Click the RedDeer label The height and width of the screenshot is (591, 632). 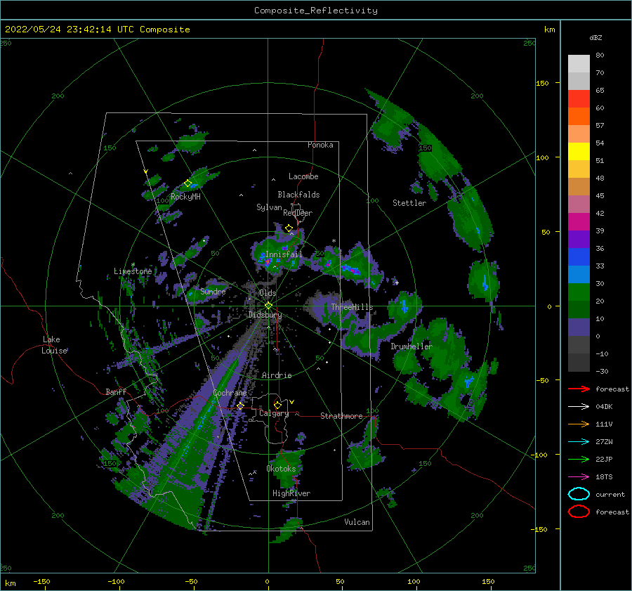click(298, 213)
